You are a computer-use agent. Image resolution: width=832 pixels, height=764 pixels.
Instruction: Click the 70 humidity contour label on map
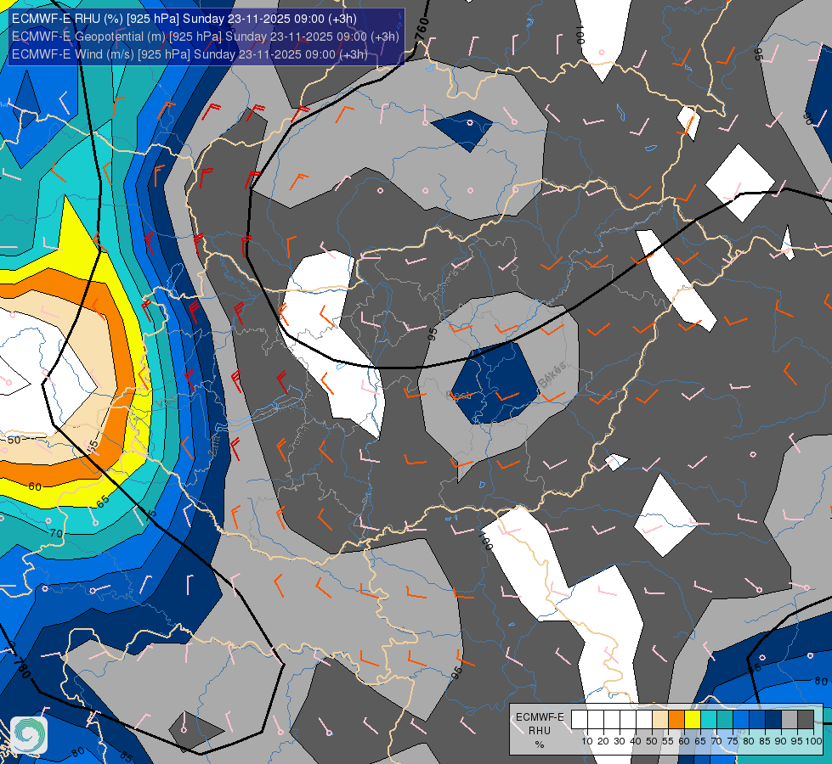pos(56,533)
